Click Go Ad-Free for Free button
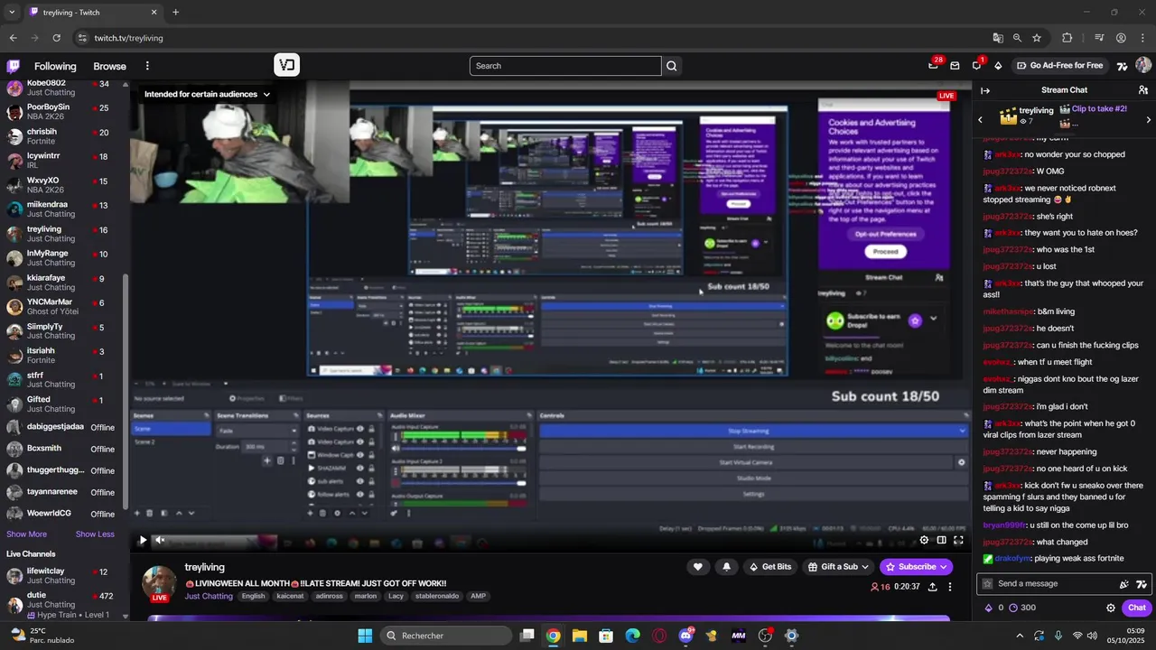The width and height of the screenshot is (1156, 650). point(1059,66)
